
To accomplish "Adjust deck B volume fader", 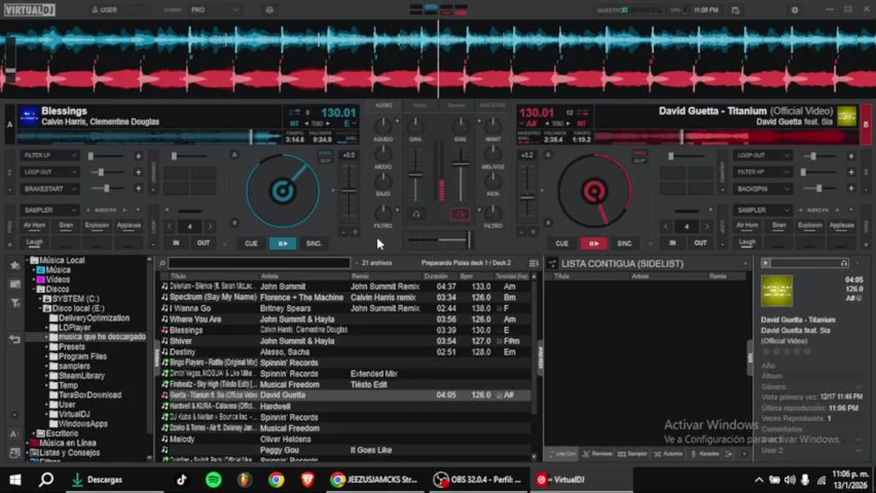I will (461, 163).
